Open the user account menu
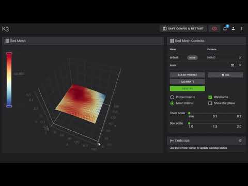This screenshot has height=186, width=248. tap(234, 28)
